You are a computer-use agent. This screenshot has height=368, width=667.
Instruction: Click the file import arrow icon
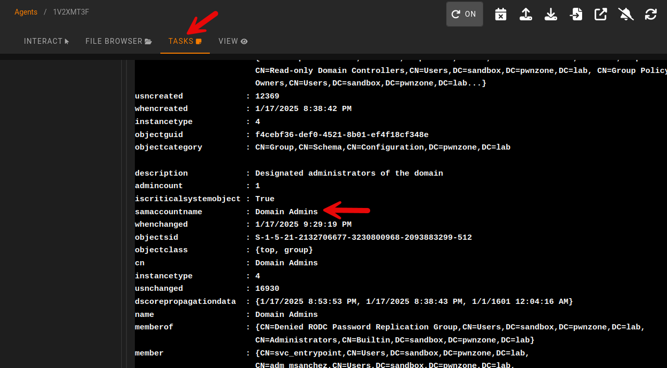point(576,14)
